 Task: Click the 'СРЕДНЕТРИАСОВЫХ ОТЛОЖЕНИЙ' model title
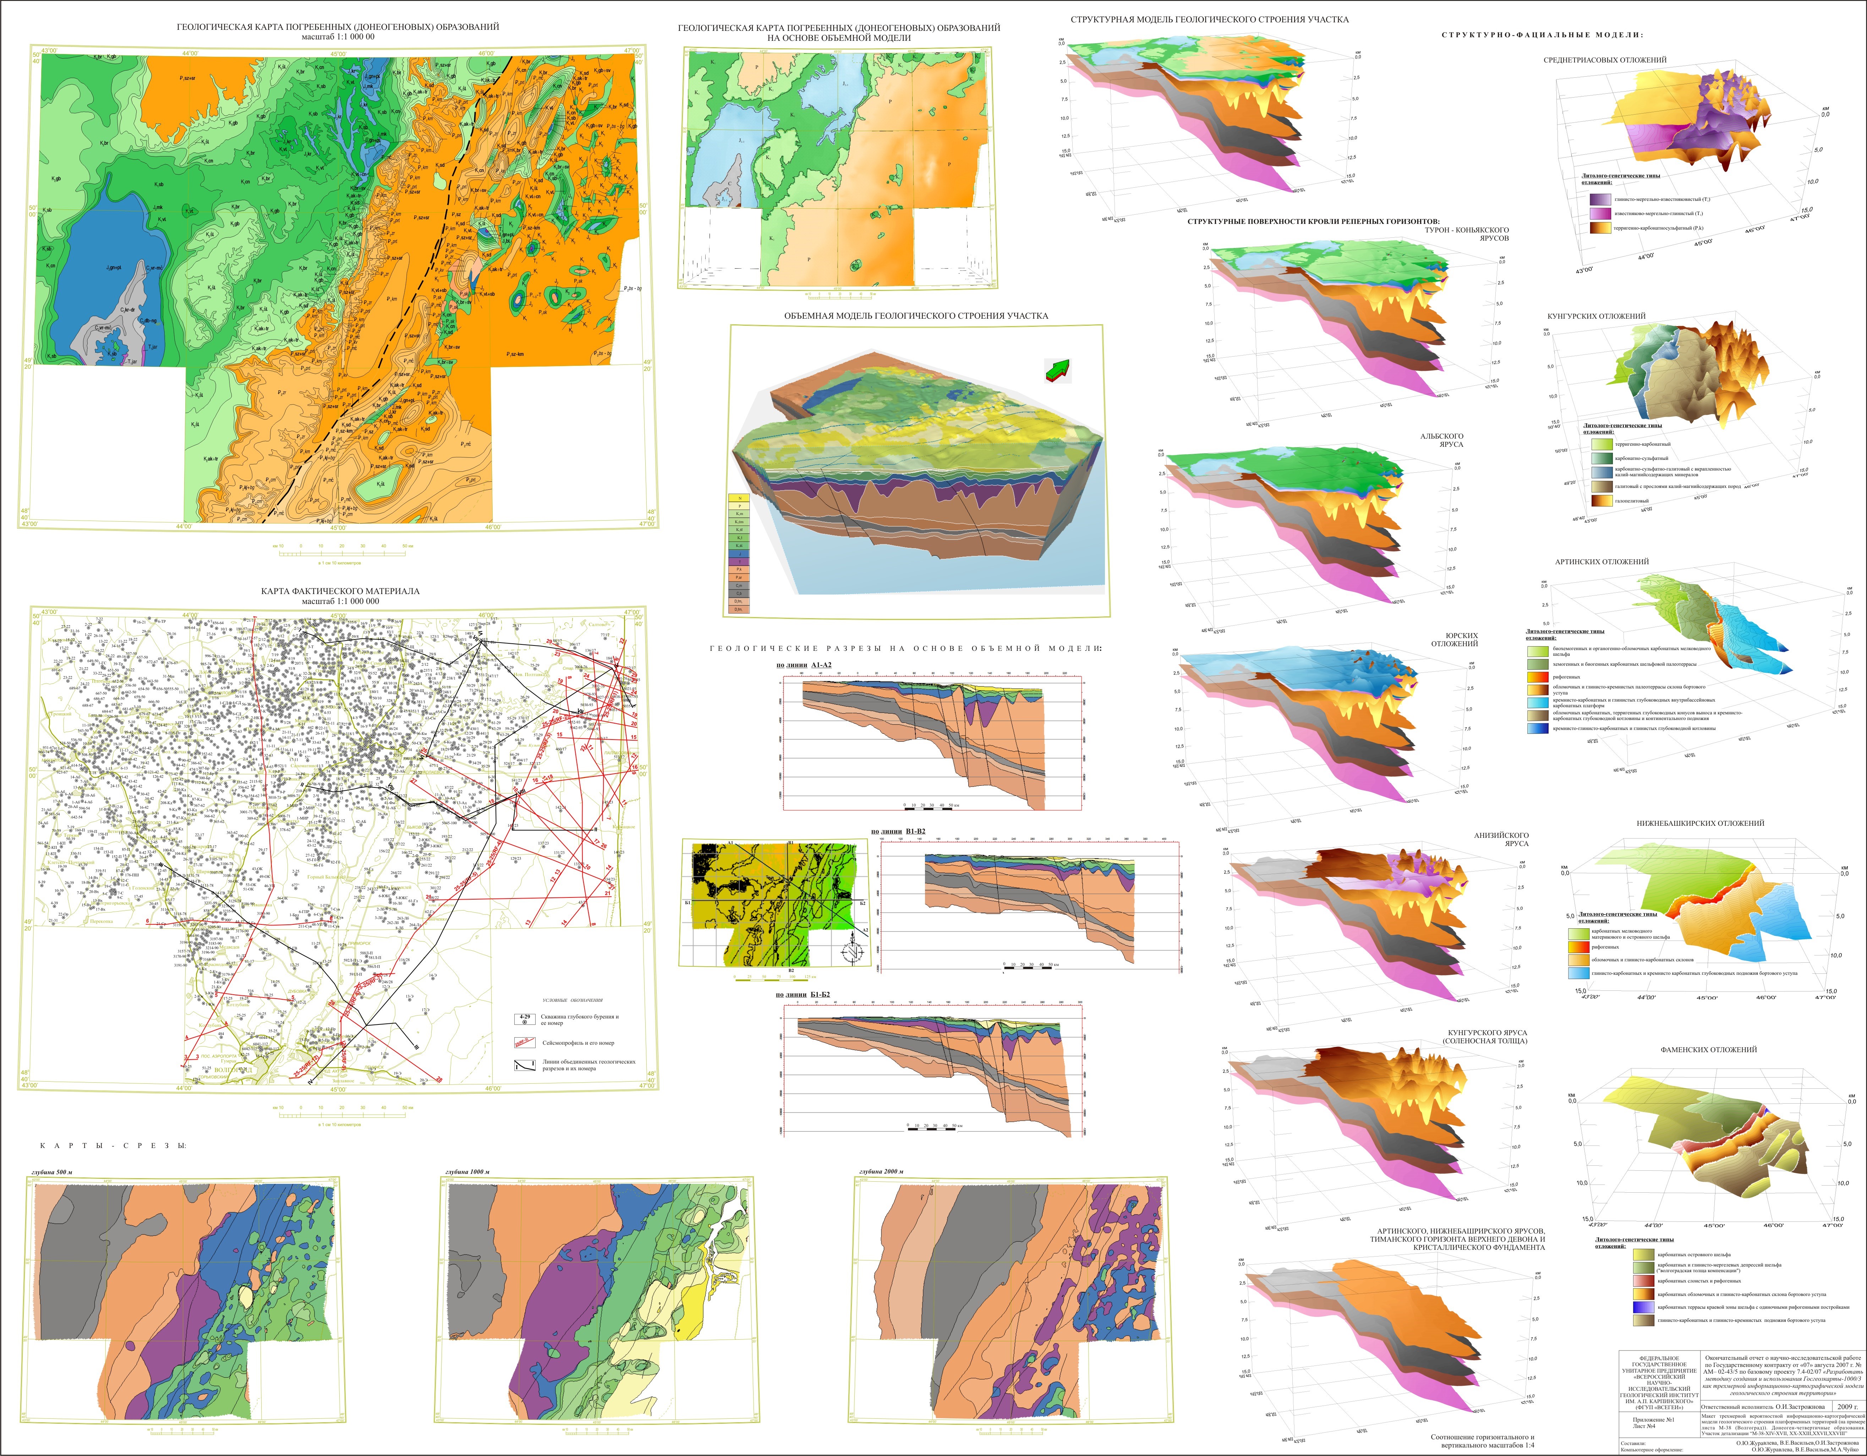click(x=1605, y=60)
